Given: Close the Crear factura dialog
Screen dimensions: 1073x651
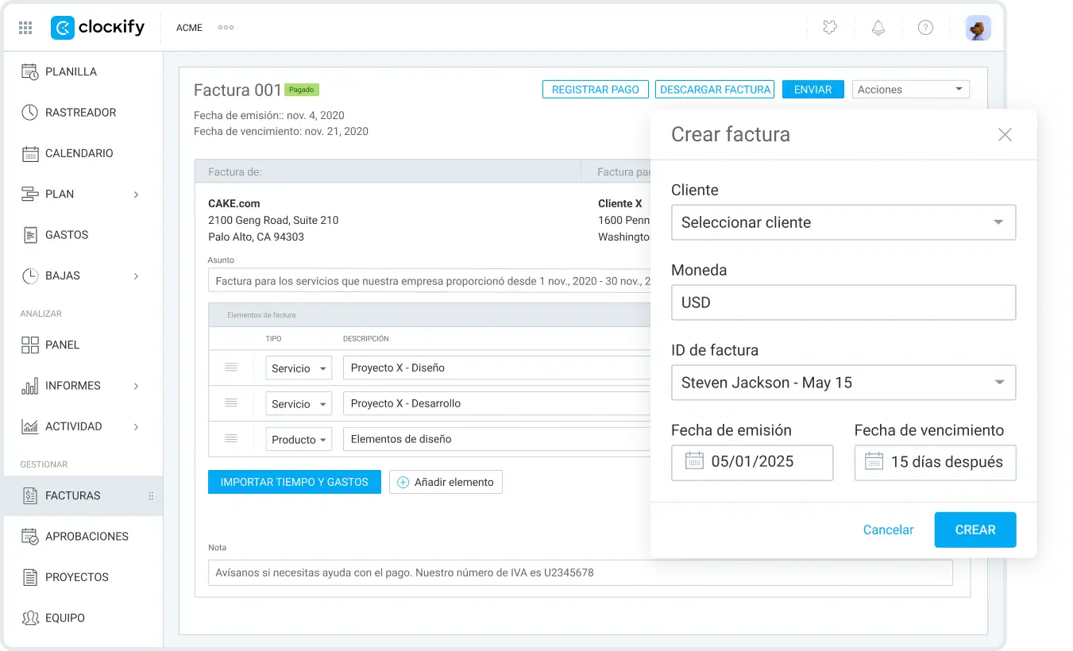Looking at the screenshot, I should 1005,135.
